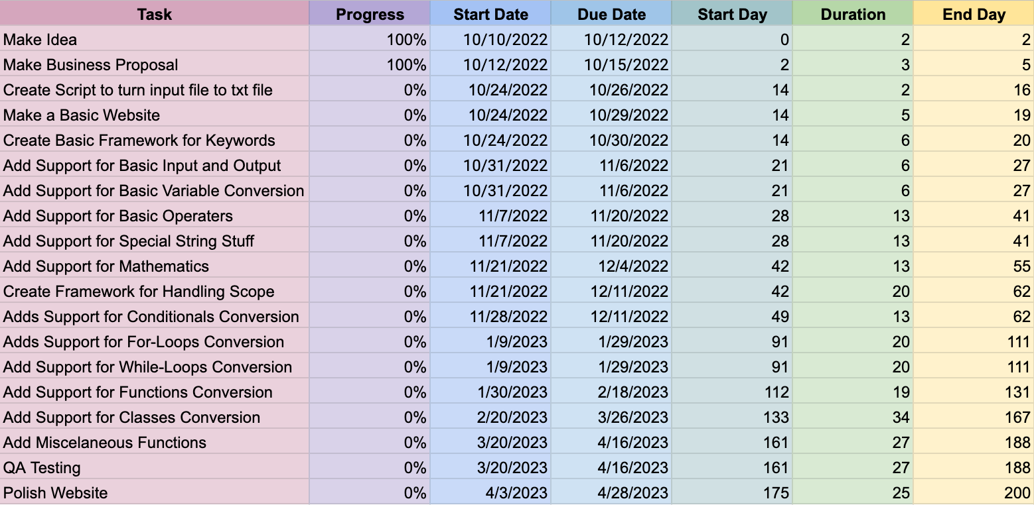The width and height of the screenshot is (1034, 505).
Task: Click the End Day column header
Action: [974, 14]
